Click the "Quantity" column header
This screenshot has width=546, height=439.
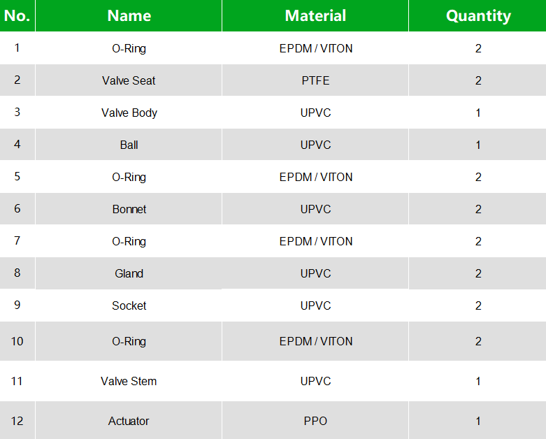tap(478, 16)
